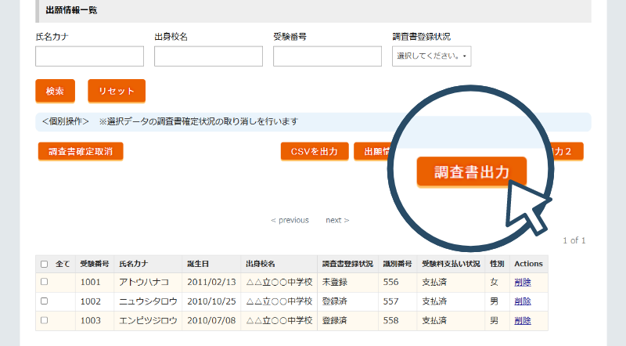Select the checkbox for ニュウシタロウ
The height and width of the screenshot is (346, 626).
point(44,301)
